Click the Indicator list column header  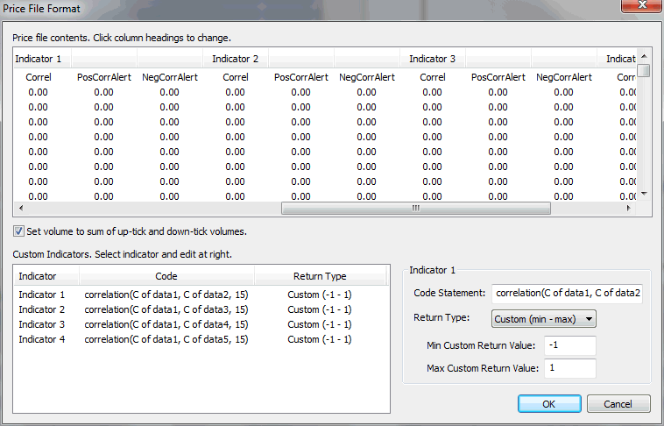(46, 276)
